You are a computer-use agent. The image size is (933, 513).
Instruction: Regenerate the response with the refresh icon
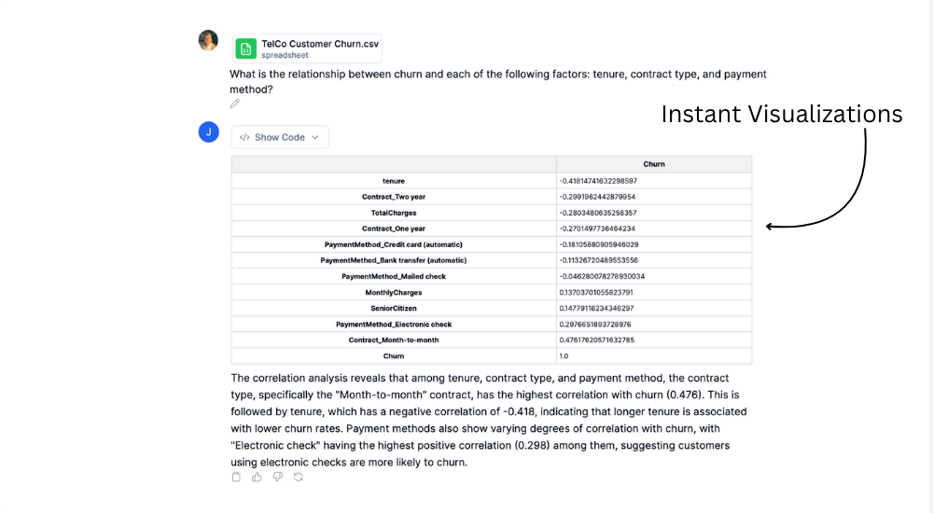(x=299, y=477)
